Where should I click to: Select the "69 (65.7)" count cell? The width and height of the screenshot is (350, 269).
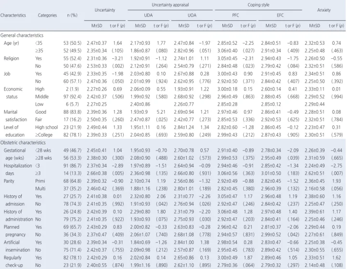coord(72,227)
